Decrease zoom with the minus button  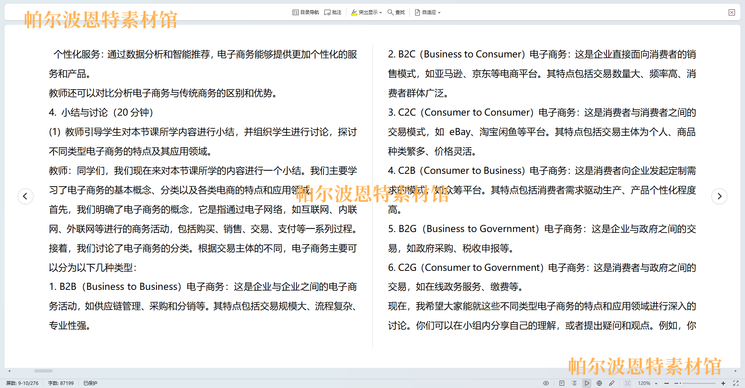pyautogui.click(x=667, y=383)
